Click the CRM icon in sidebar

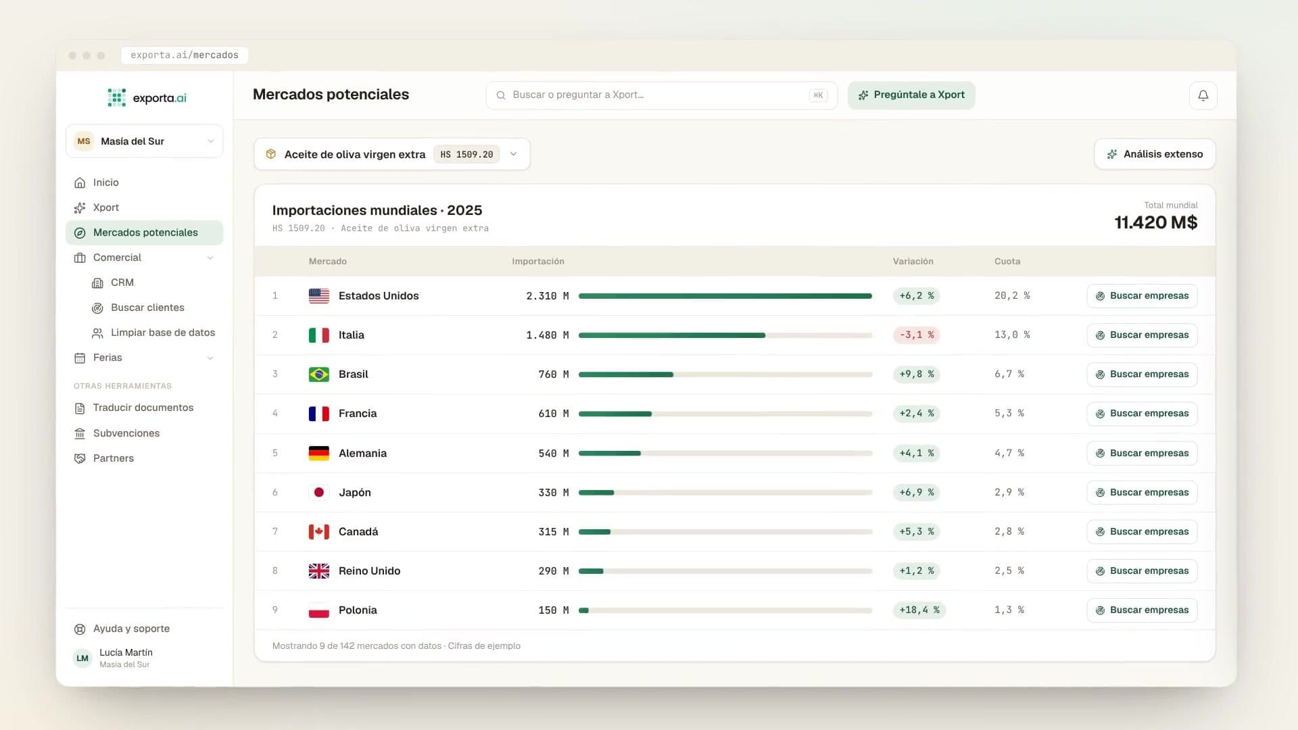97,283
